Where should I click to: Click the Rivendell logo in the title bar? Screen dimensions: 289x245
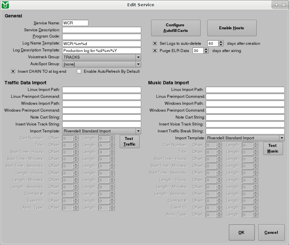5,5
